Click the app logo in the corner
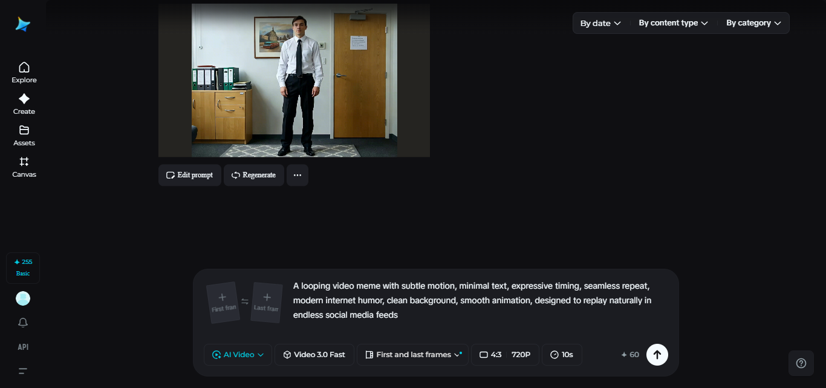This screenshot has height=388, width=826. tap(22, 23)
